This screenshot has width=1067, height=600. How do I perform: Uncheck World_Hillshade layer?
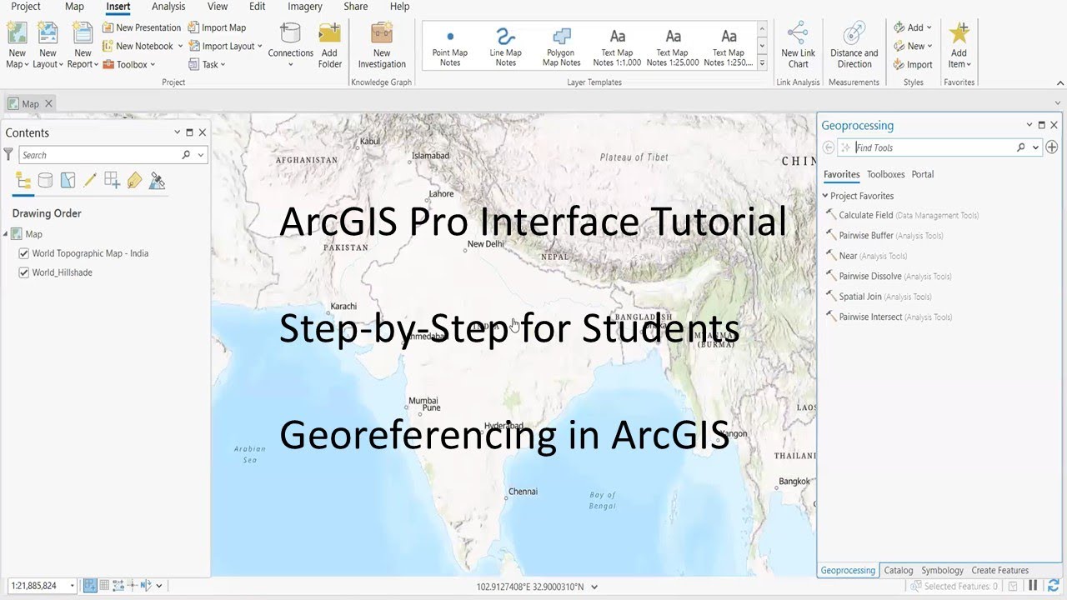click(24, 272)
